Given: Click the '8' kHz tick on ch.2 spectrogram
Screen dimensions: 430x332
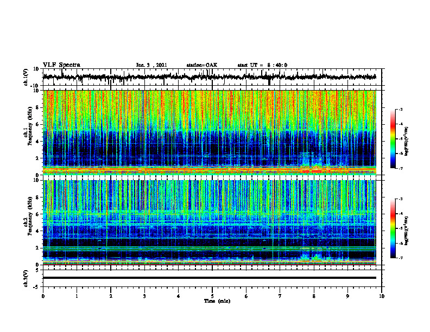Looking at the screenshot, I should click(x=37, y=197).
